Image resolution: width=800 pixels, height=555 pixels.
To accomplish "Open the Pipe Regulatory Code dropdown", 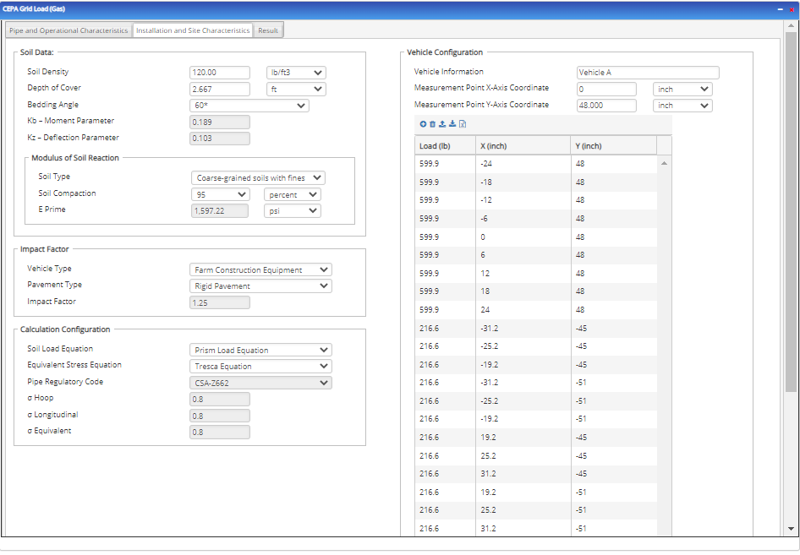I will click(260, 382).
